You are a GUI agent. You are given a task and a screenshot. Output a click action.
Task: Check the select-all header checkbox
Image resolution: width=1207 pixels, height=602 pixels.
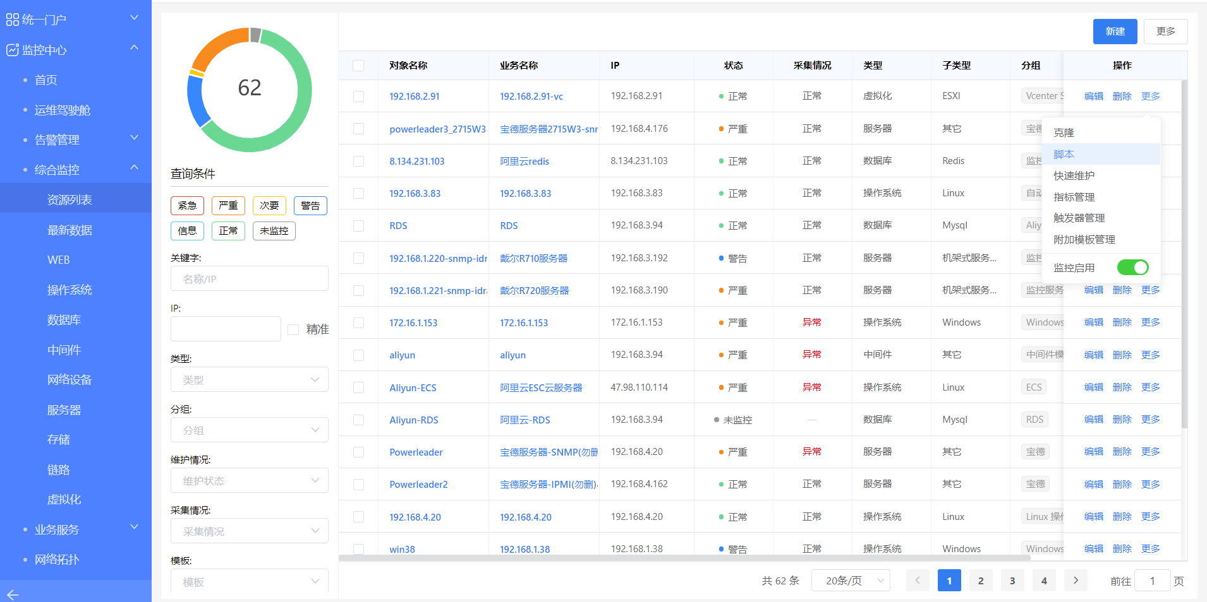pos(358,66)
